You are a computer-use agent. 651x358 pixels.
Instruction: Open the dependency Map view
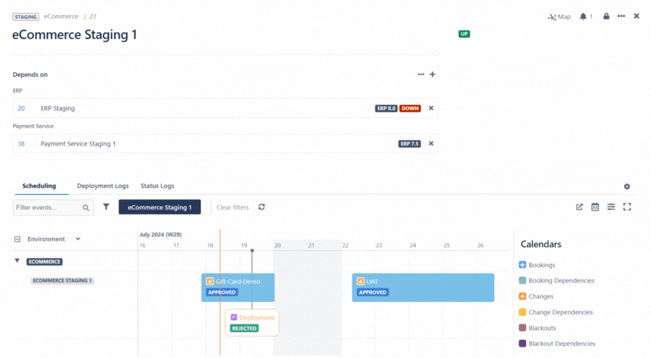tap(559, 16)
